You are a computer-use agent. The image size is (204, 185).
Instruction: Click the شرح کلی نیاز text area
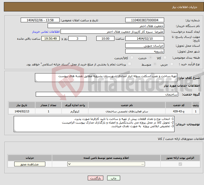tap(106, 78)
